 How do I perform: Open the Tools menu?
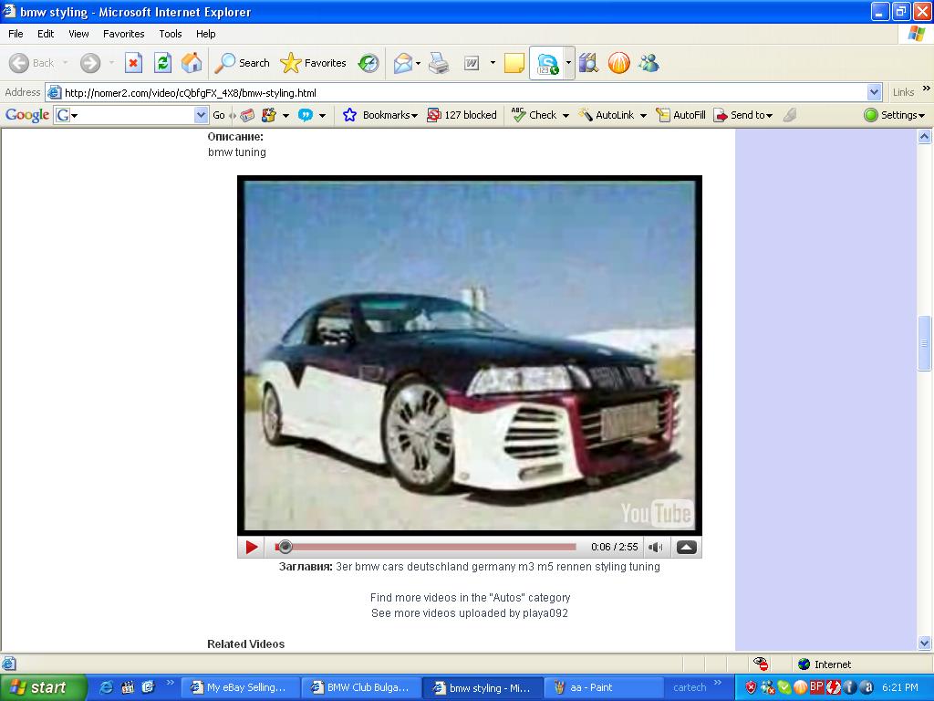(171, 34)
